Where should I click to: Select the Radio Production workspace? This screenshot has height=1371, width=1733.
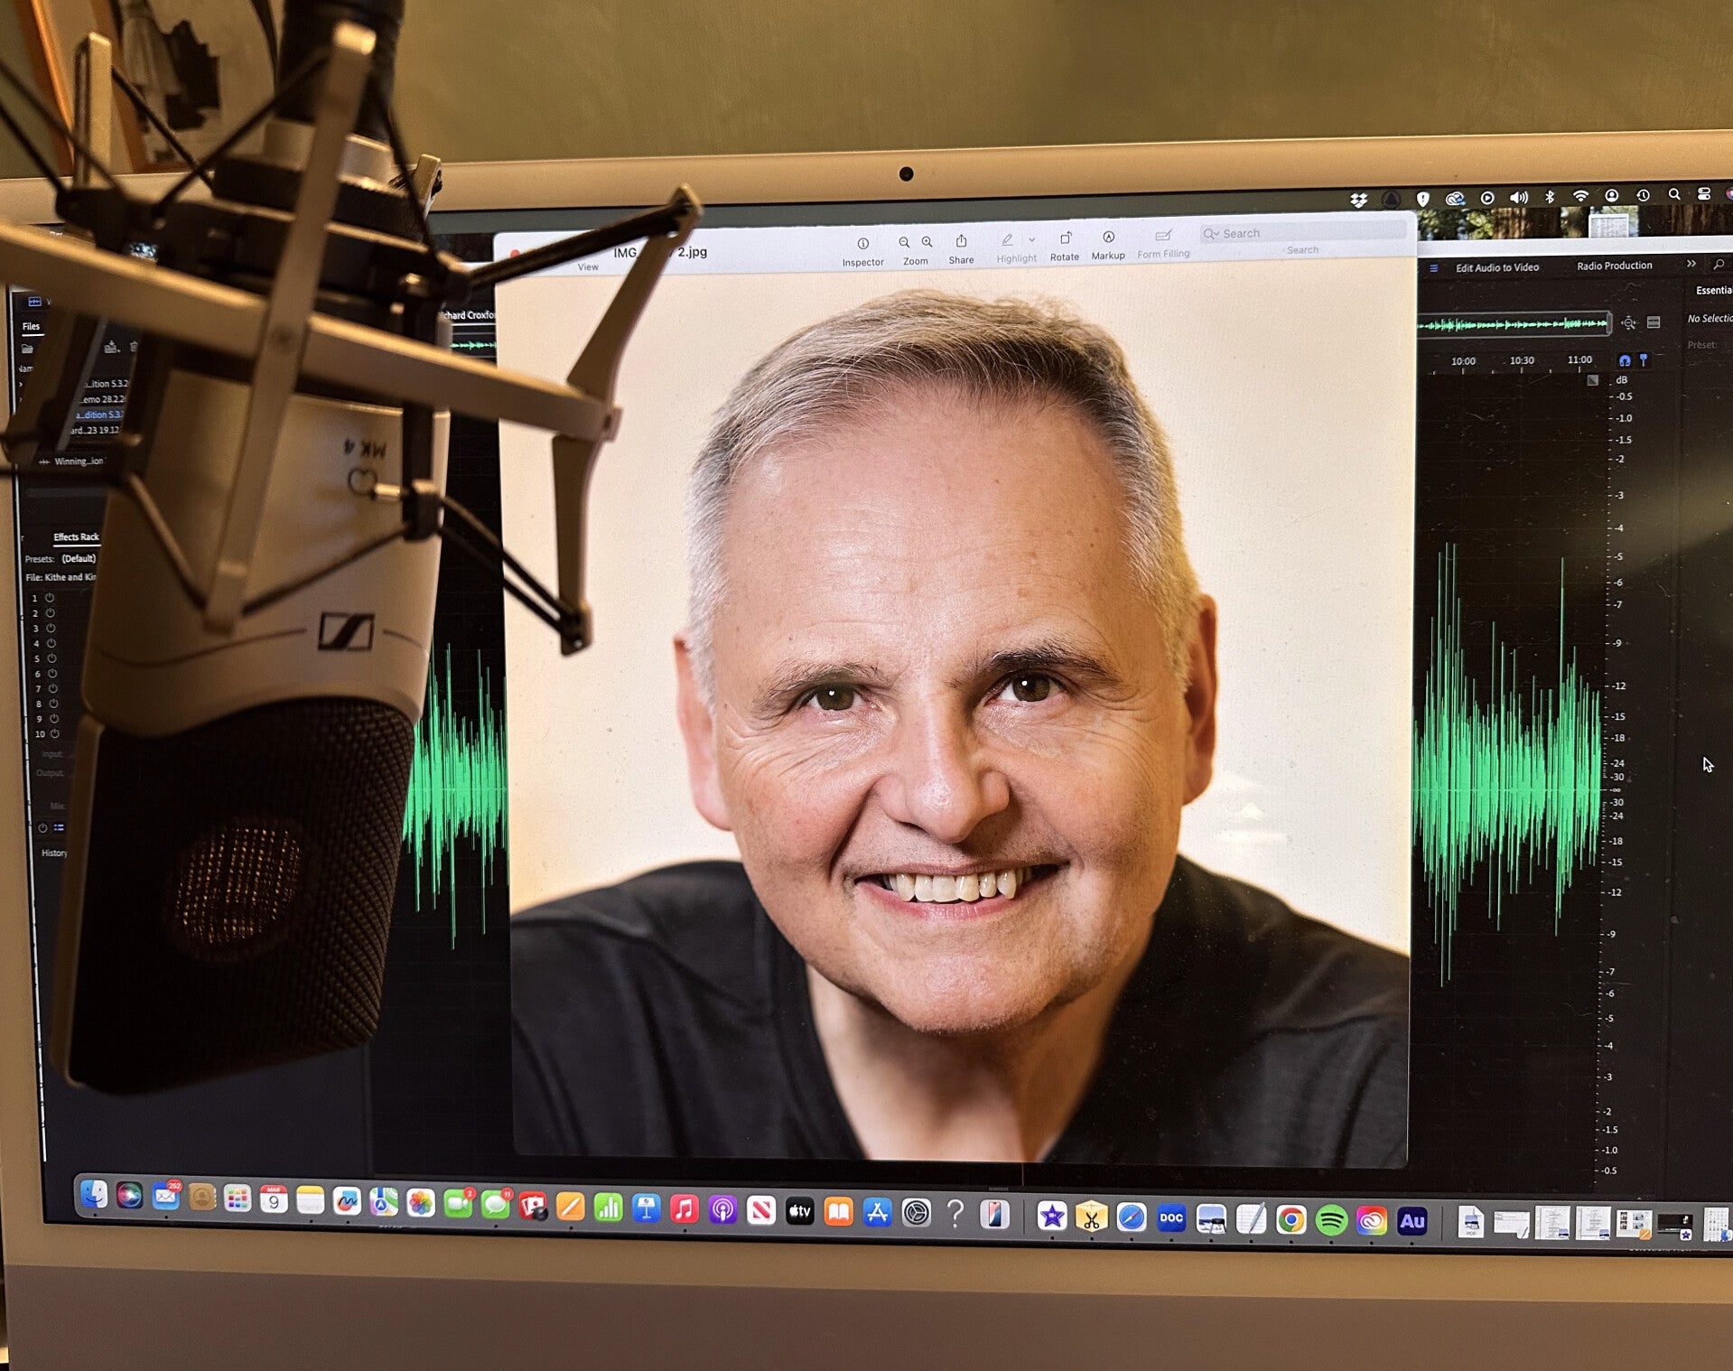click(1615, 266)
